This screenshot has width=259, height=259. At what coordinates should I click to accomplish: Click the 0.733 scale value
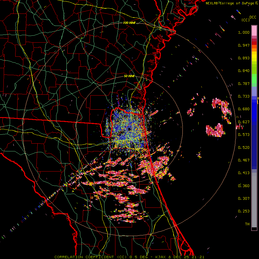244,96
